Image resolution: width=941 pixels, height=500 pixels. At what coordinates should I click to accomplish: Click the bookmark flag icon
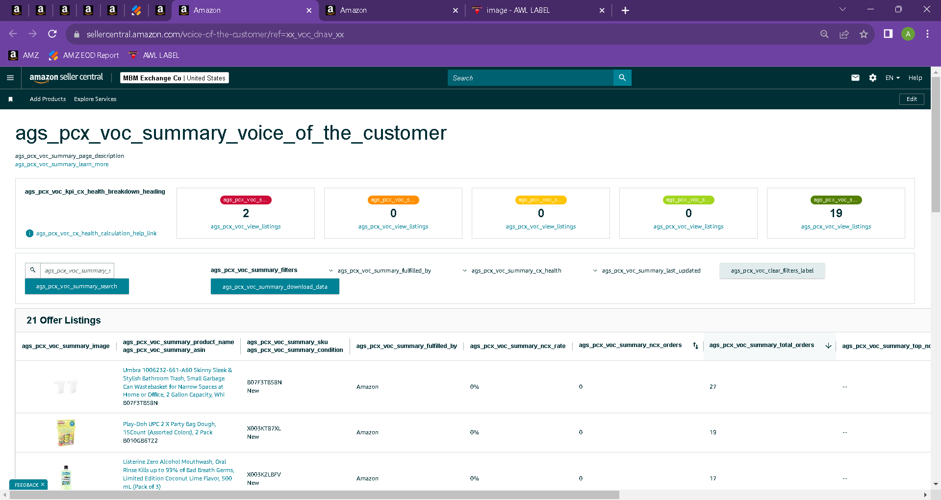click(10, 99)
